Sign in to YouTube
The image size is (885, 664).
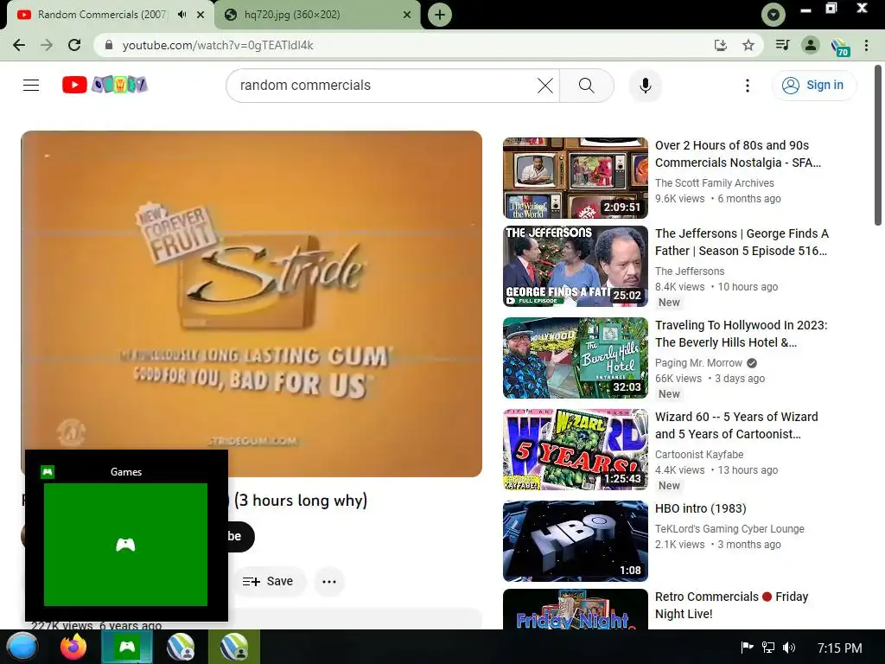[x=813, y=86]
